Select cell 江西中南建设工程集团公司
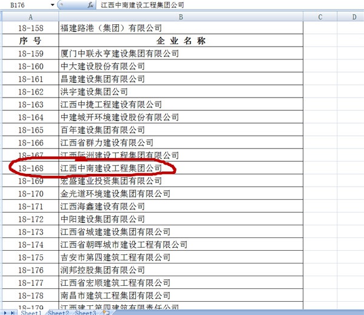The height and width of the screenshot is (315, 364). point(181,168)
